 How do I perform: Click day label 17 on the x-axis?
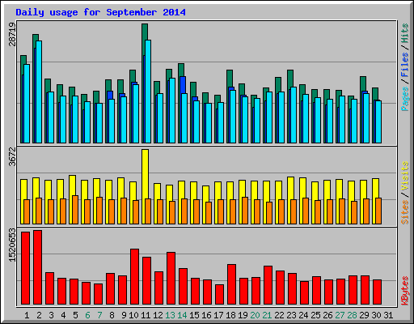[218, 315]
